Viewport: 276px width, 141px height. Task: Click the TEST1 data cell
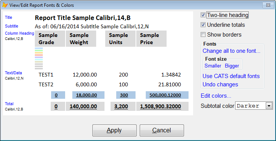pyautogui.click(x=46, y=75)
